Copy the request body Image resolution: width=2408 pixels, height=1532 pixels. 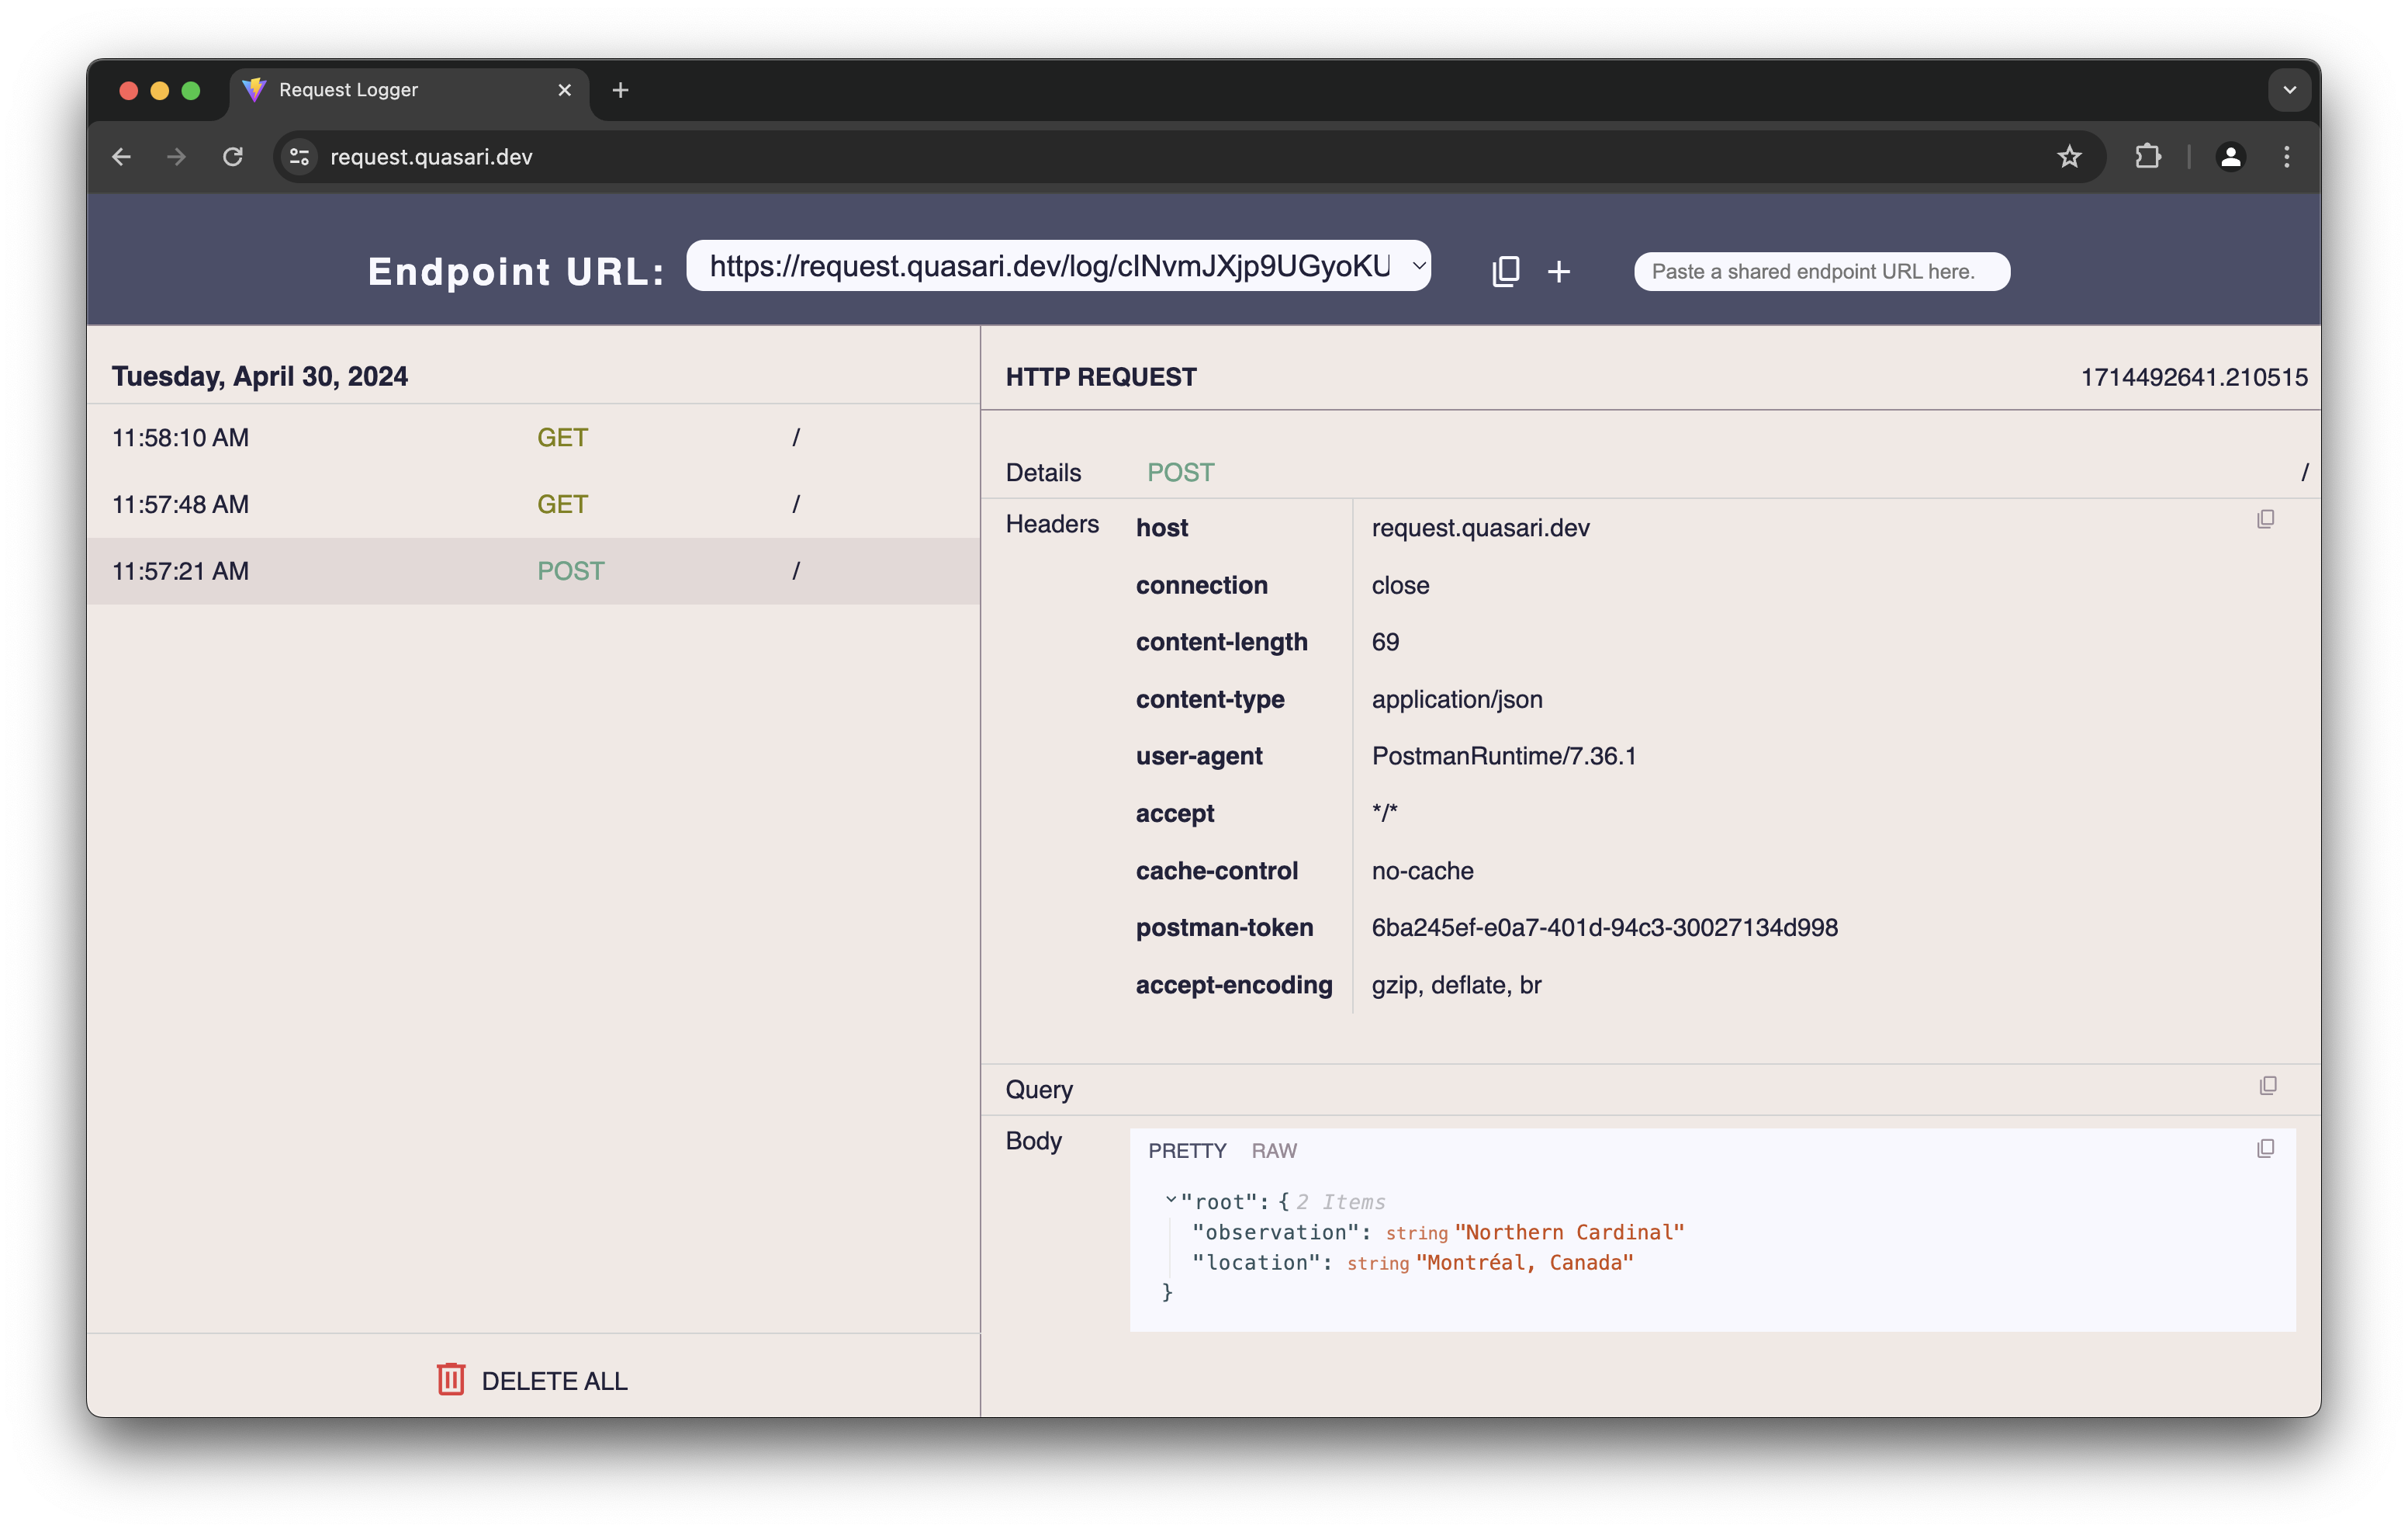2265,1148
